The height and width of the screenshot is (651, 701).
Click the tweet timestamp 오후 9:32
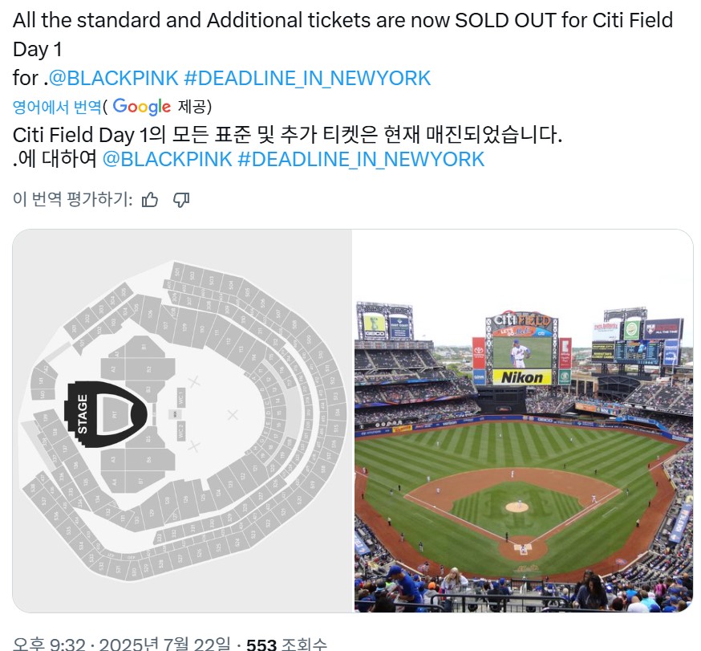(49, 645)
